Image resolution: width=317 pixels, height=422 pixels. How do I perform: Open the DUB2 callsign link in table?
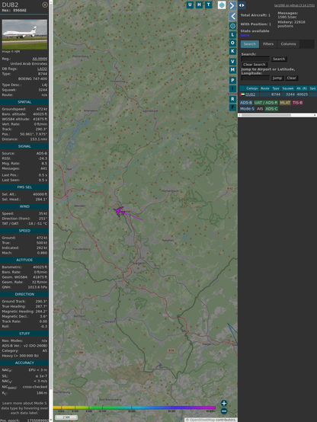[250, 94]
